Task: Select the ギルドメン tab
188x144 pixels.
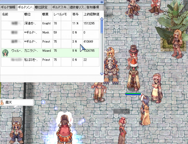Action: pos(26,8)
